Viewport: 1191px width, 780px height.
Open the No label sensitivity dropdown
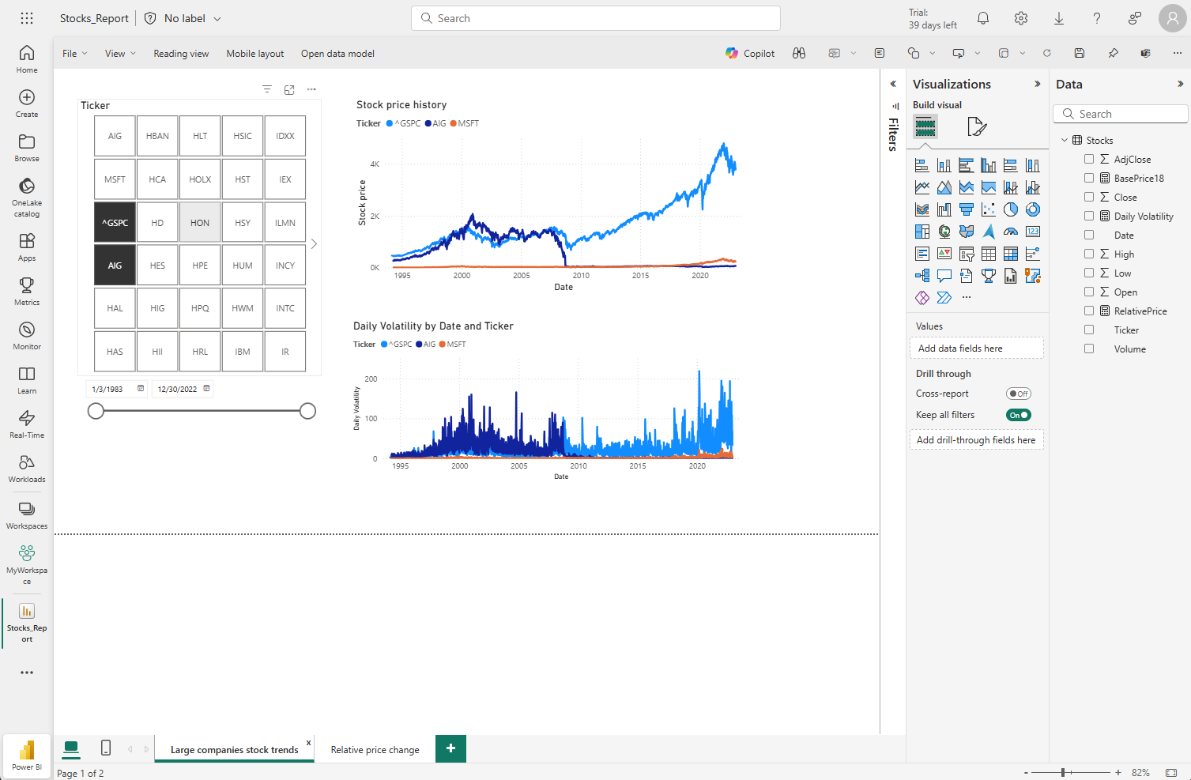coord(183,18)
